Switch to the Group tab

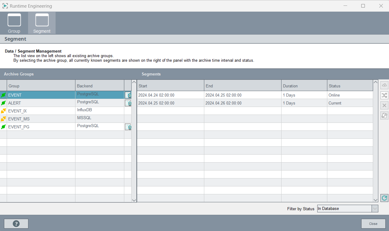tap(14, 23)
